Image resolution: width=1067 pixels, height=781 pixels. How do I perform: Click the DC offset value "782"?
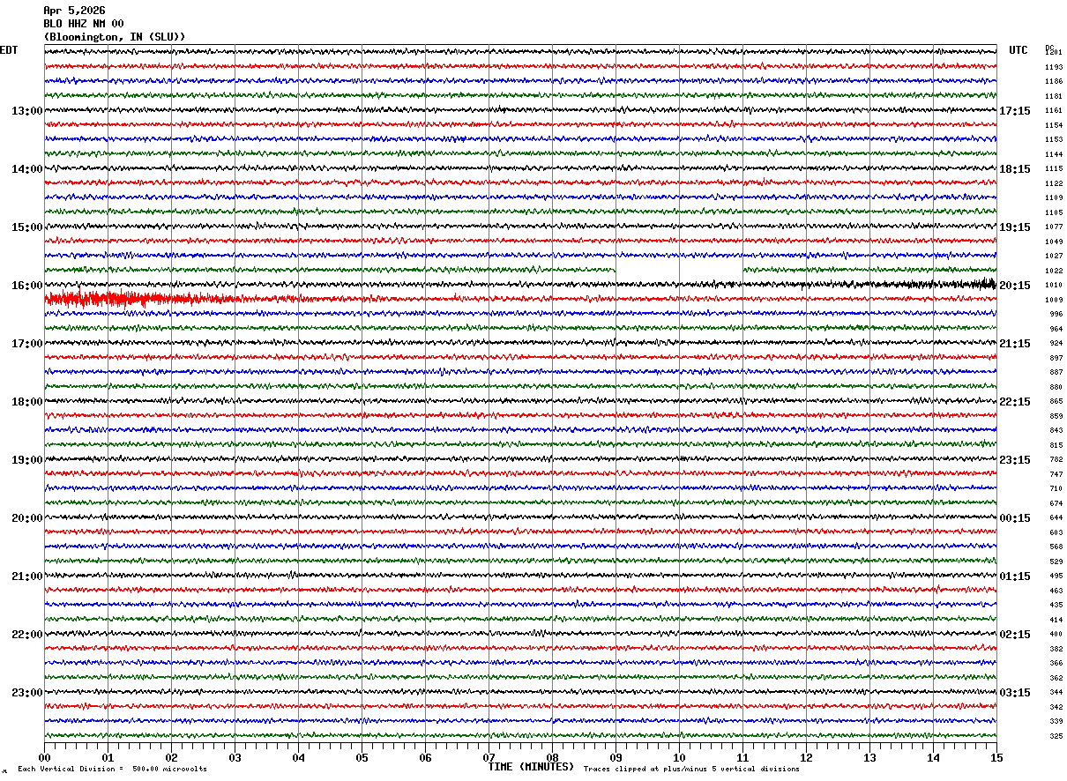coord(1056,460)
